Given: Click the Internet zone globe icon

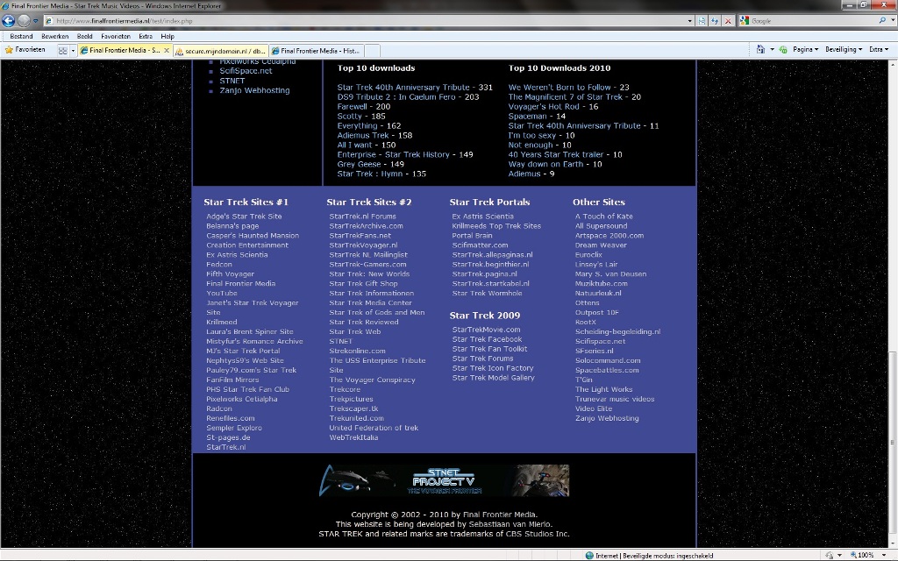Looking at the screenshot, I should pos(589,555).
